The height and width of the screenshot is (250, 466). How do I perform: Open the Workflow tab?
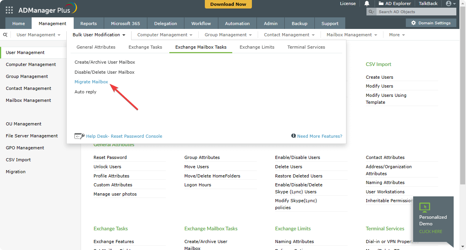tap(201, 24)
